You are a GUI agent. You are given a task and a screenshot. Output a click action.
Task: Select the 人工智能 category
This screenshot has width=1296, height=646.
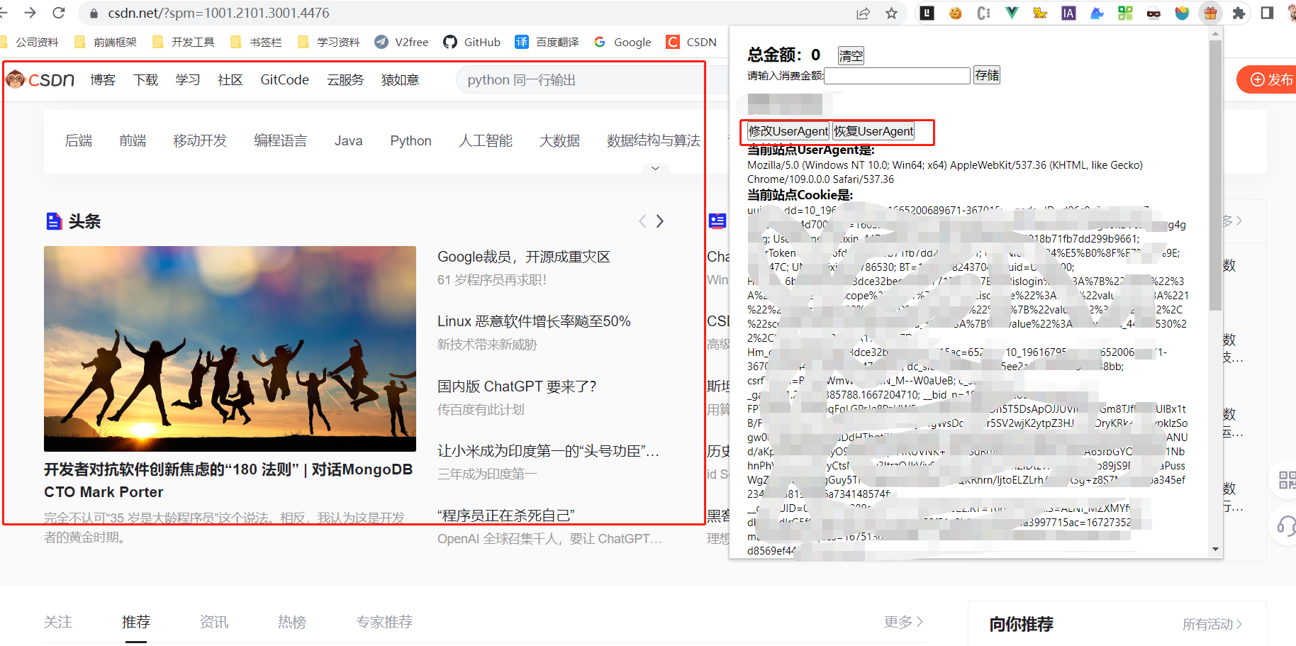click(486, 140)
